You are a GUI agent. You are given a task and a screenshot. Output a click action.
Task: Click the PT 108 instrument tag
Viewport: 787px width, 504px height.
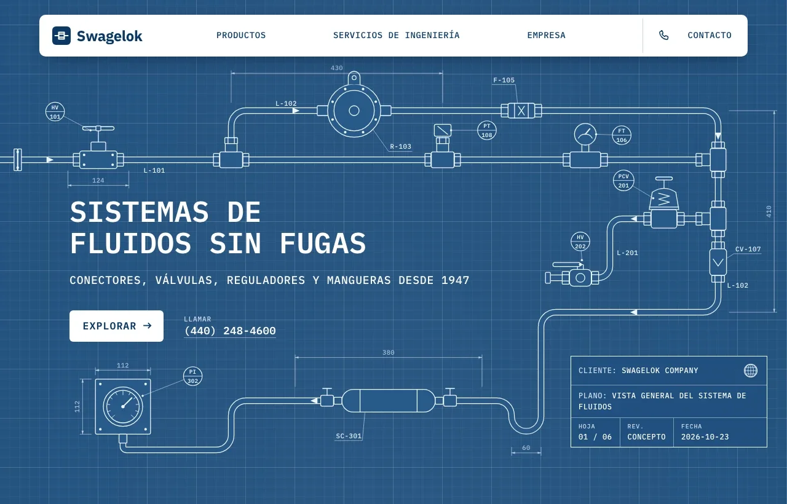coord(487,130)
